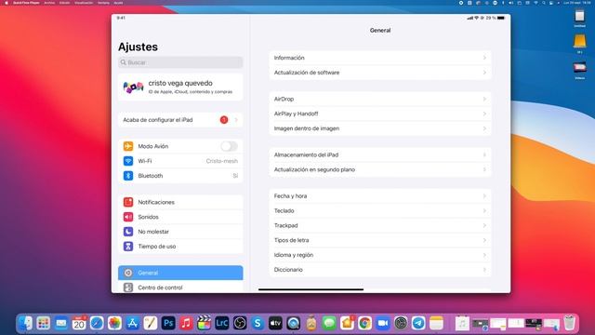Click chevron beside Fecha y hora
Image resolution: width=595 pixels, height=335 pixels.
point(484,196)
